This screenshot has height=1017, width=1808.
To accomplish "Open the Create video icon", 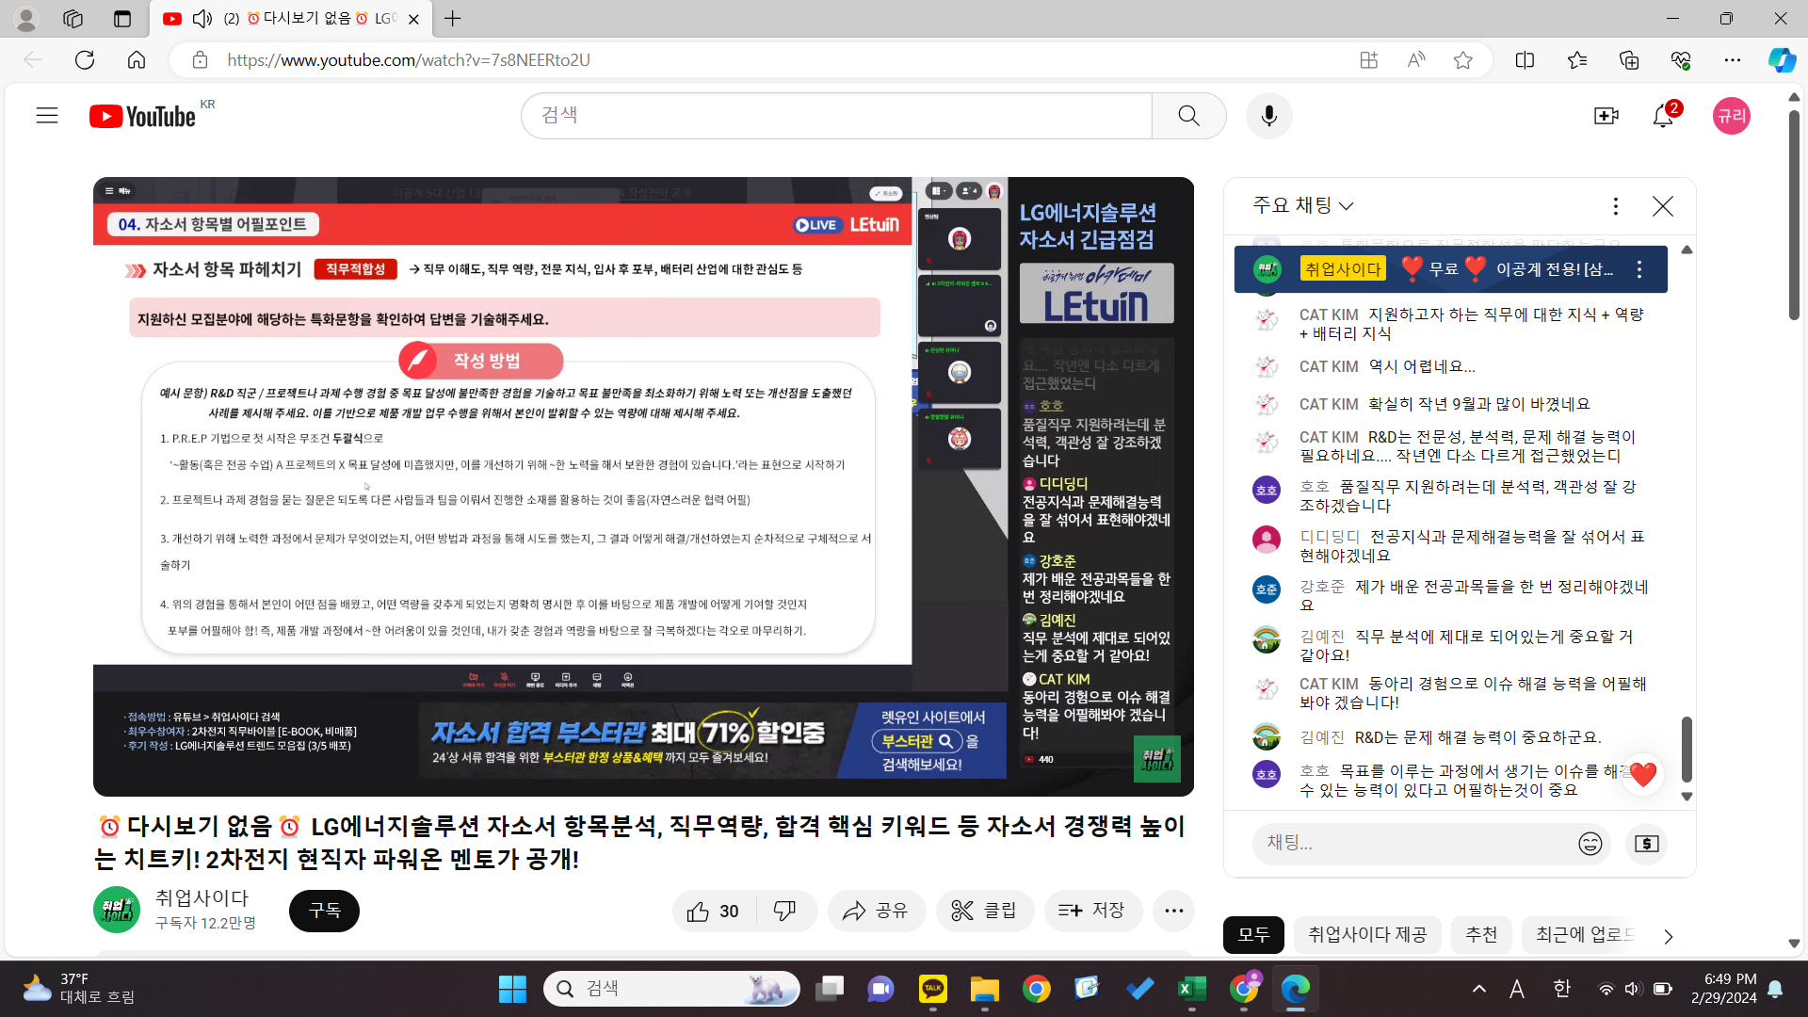I will (x=1606, y=116).
